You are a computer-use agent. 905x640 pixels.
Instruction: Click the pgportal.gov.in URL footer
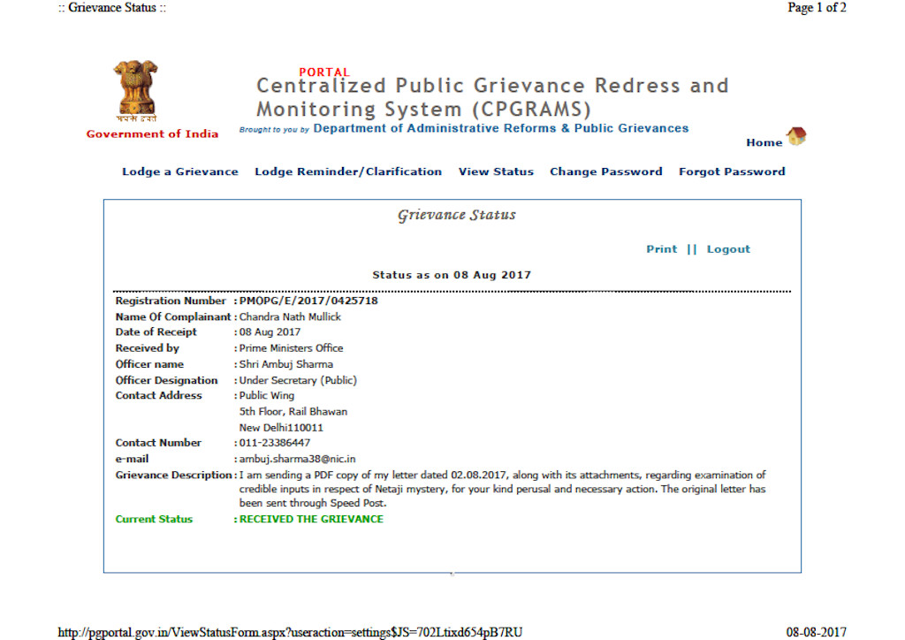(290, 632)
